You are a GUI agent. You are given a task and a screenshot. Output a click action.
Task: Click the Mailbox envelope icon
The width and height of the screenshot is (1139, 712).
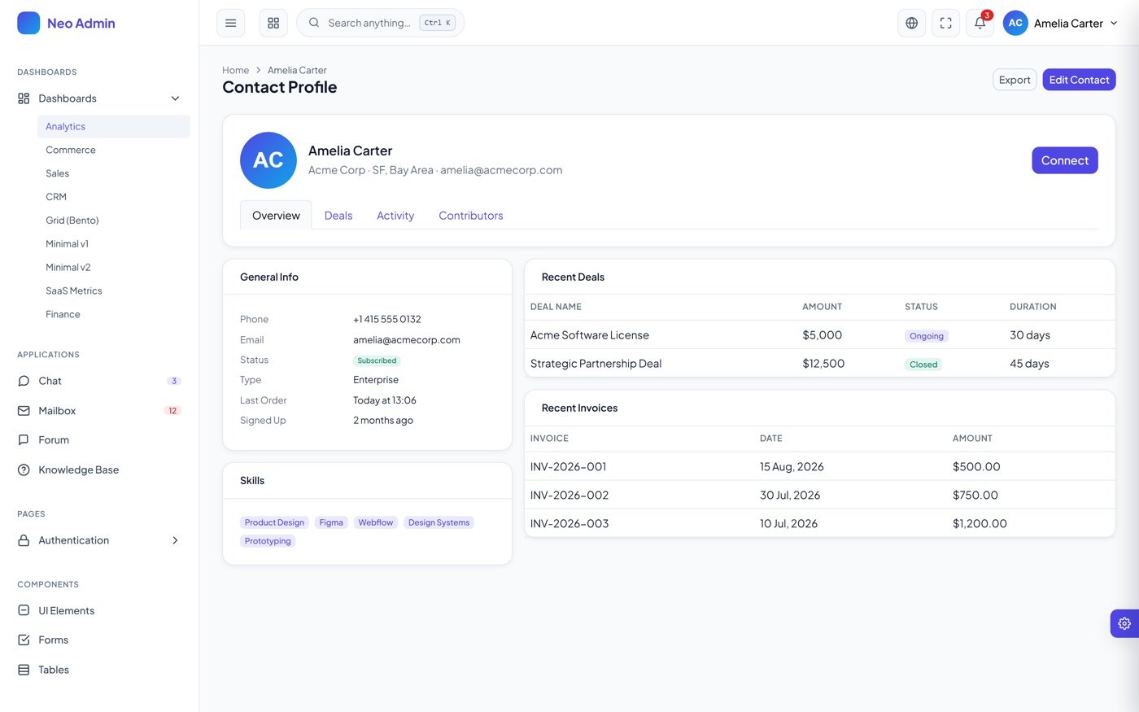coord(24,411)
